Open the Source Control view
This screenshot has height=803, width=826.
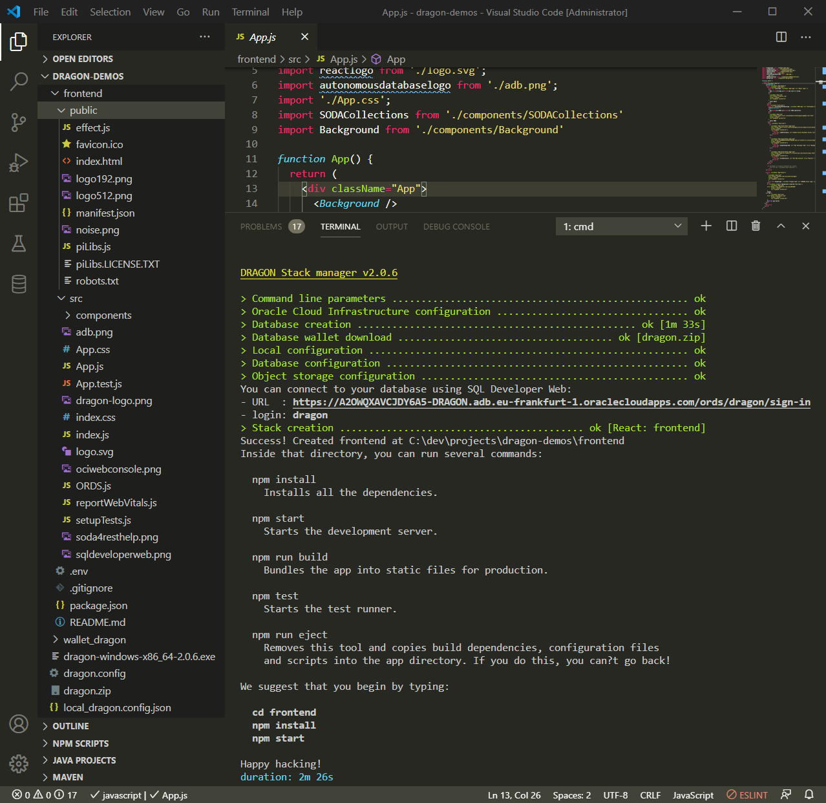point(18,122)
